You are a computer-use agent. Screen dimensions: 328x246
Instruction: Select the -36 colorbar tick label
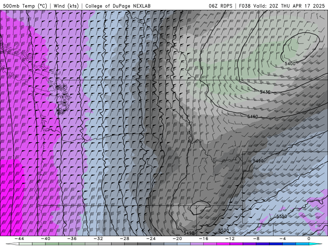72,239
